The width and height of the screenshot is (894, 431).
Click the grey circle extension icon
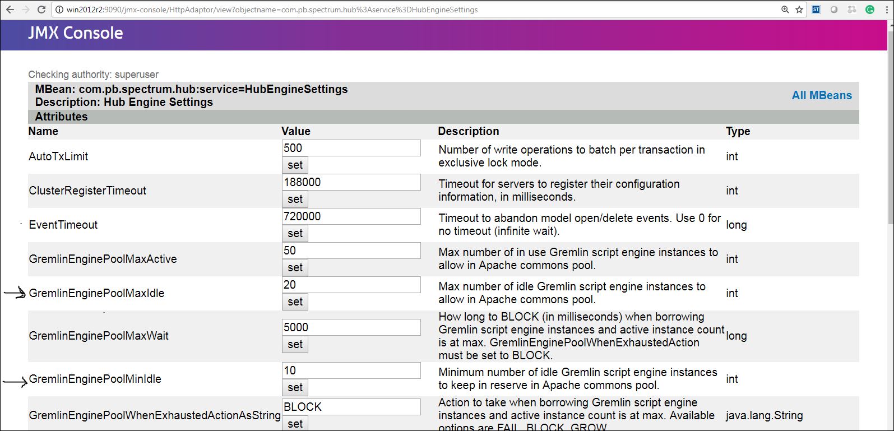pos(834,10)
